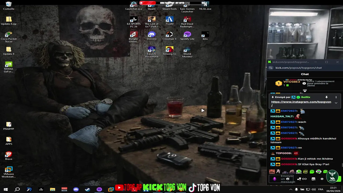343x193 pixels.
Task: Click HASSAN_TALT username in chat
Action: [282, 116]
